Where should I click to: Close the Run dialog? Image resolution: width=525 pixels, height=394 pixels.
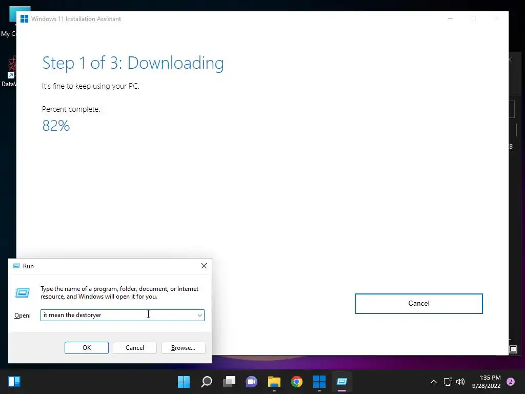click(204, 266)
